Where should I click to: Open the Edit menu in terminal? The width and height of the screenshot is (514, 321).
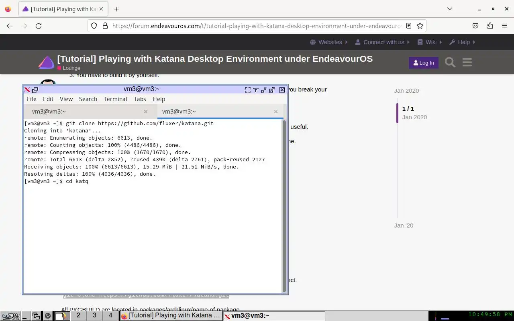point(48,99)
